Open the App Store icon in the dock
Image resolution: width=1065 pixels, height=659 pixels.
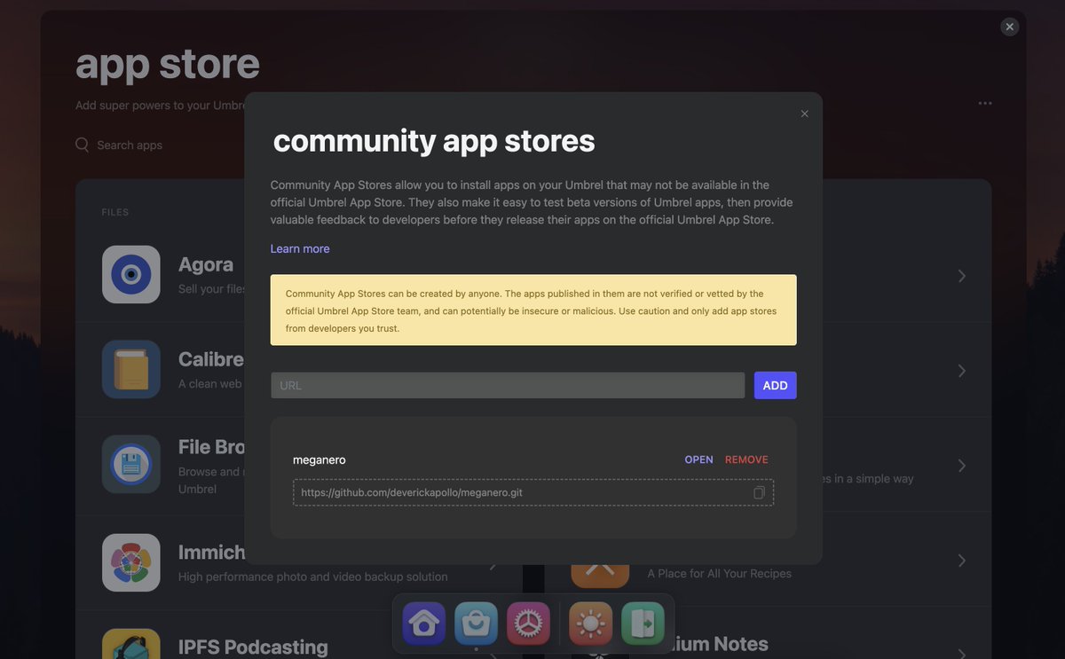[x=476, y=623]
